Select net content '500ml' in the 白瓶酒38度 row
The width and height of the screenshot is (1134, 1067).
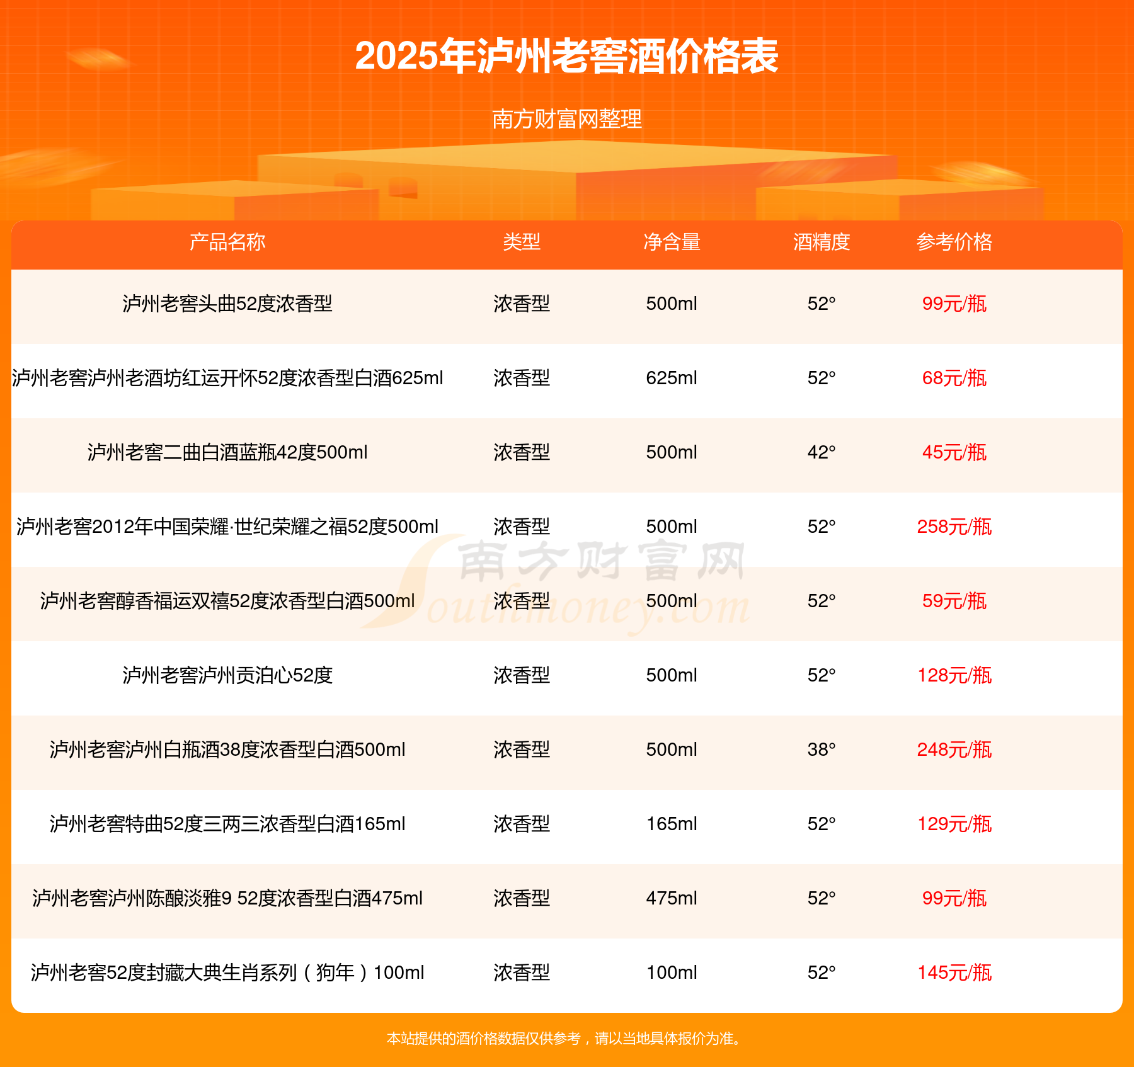coord(672,750)
